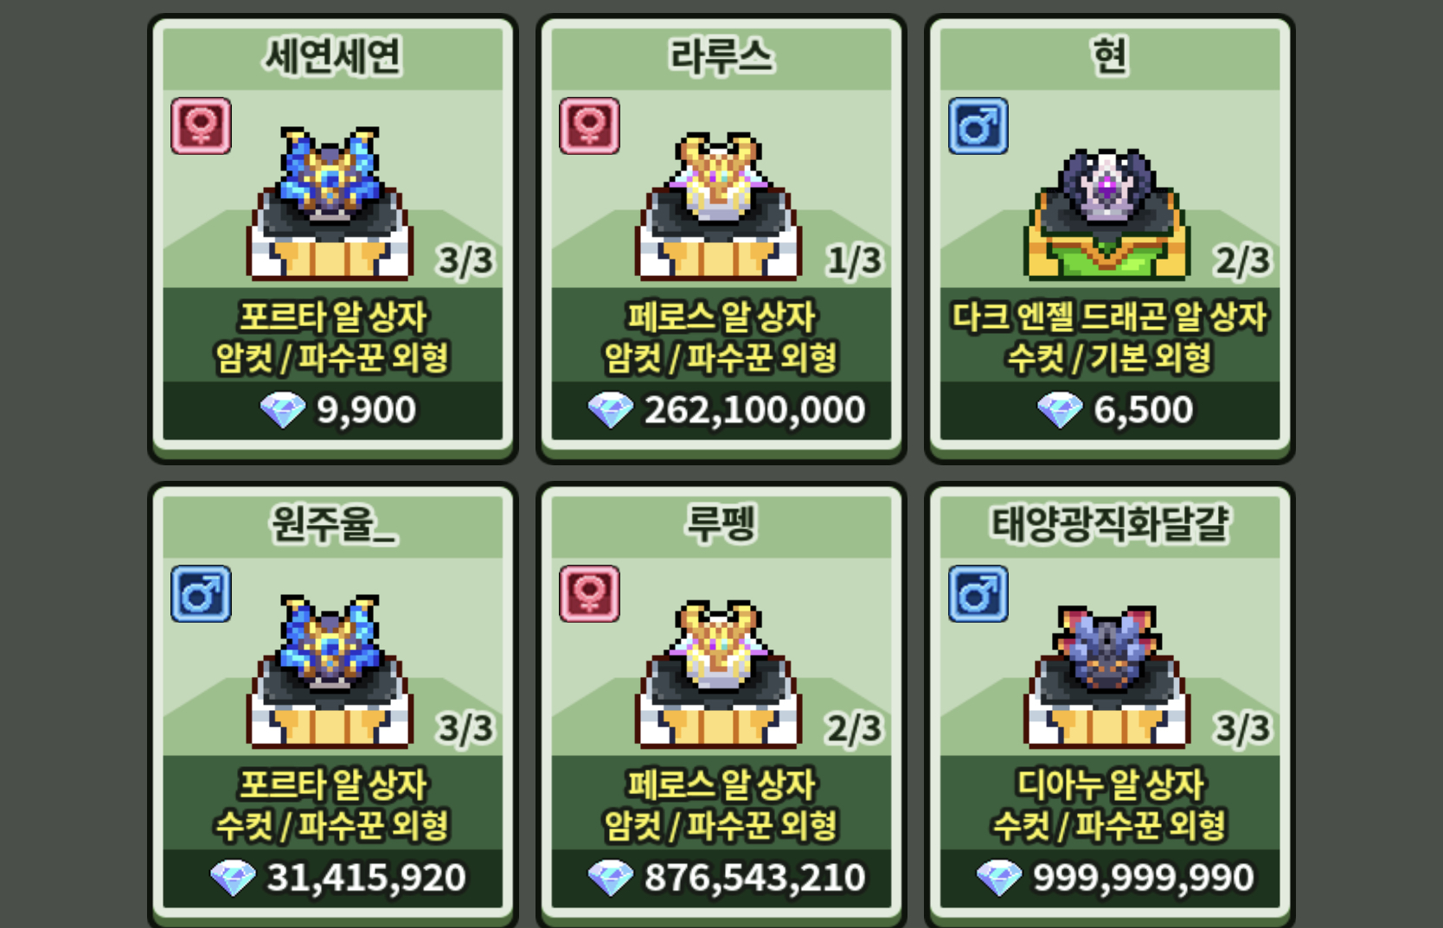This screenshot has height=928, width=1443.
Task: Click the 1/3 stock count on 라루스's card
Action: (854, 260)
